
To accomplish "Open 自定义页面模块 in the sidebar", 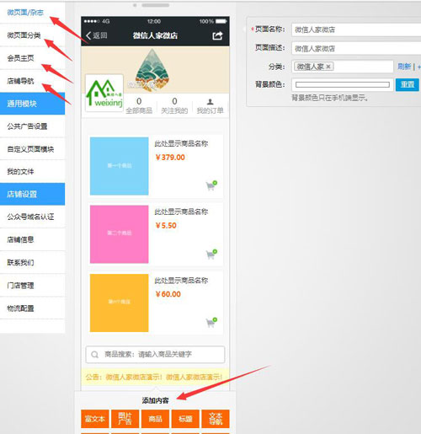I will click(x=30, y=149).
